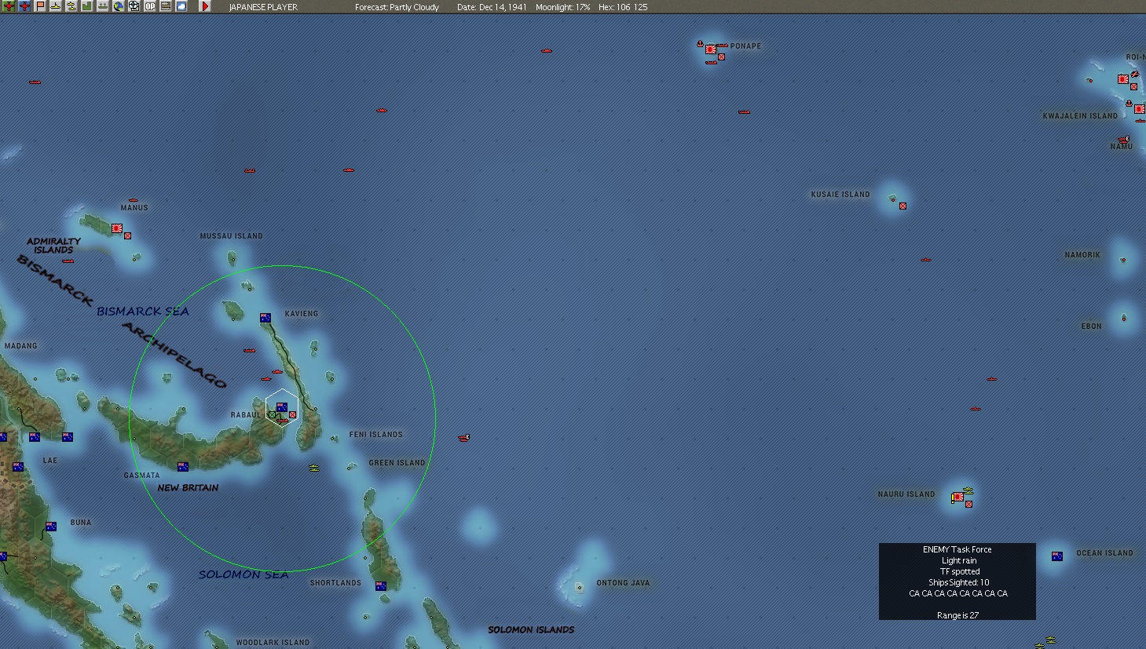Click the orange flag toolbar icon

[40, 6]
